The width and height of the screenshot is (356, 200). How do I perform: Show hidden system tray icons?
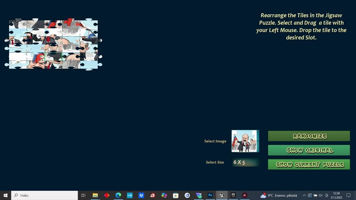coord(304,195)
